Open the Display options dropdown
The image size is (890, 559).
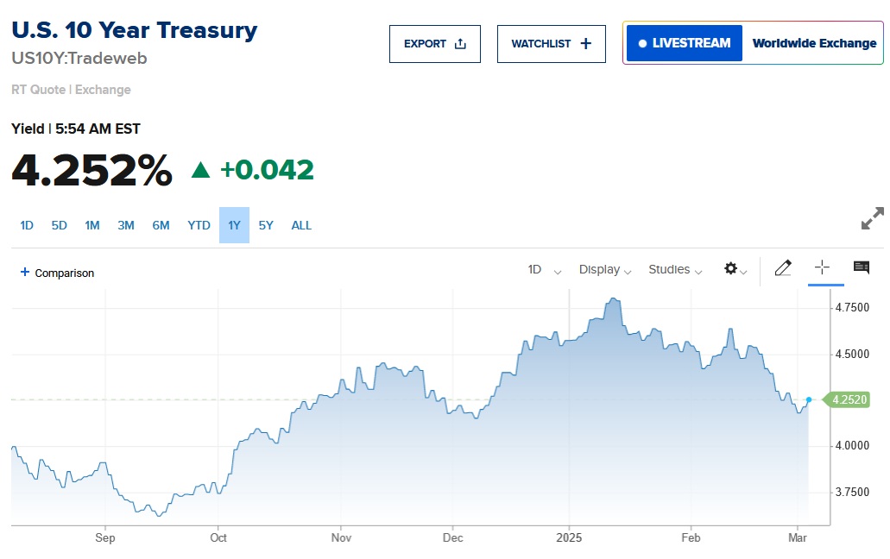coord(604,270)
